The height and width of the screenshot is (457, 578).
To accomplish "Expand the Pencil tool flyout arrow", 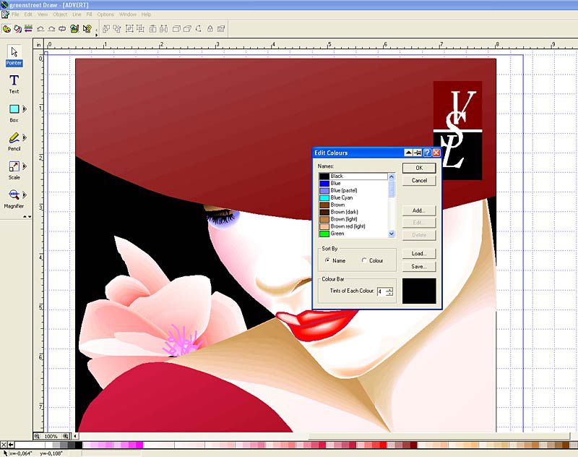I will tap(25, 137).
